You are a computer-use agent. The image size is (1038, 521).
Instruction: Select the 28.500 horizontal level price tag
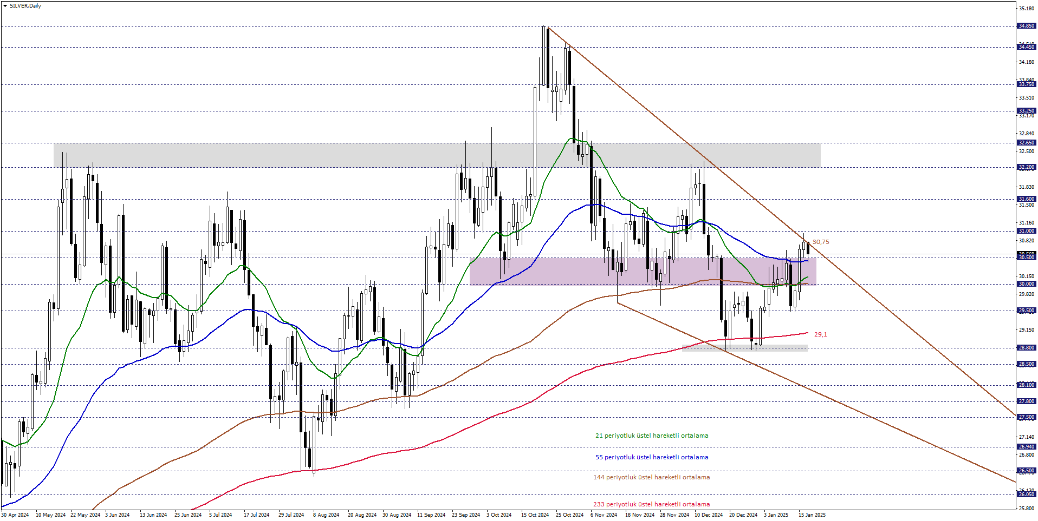pyautogui.click(x=1027, y=364)
